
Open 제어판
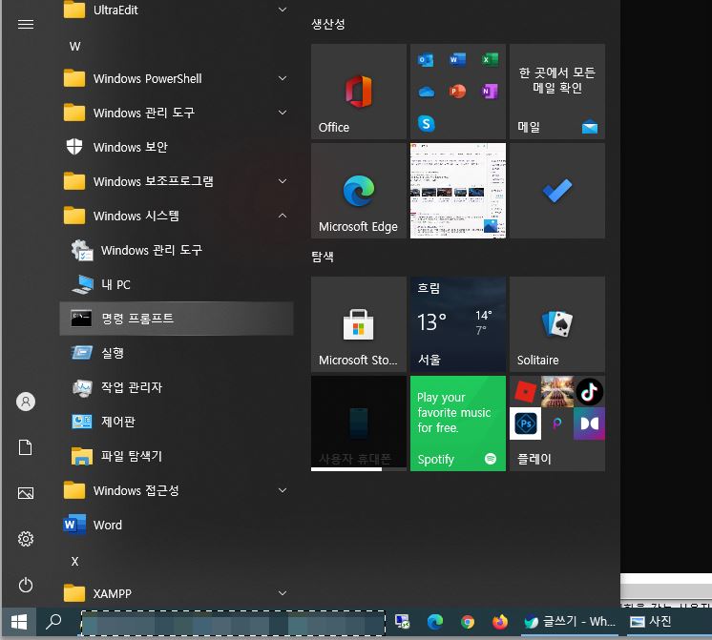pos(177,422)
